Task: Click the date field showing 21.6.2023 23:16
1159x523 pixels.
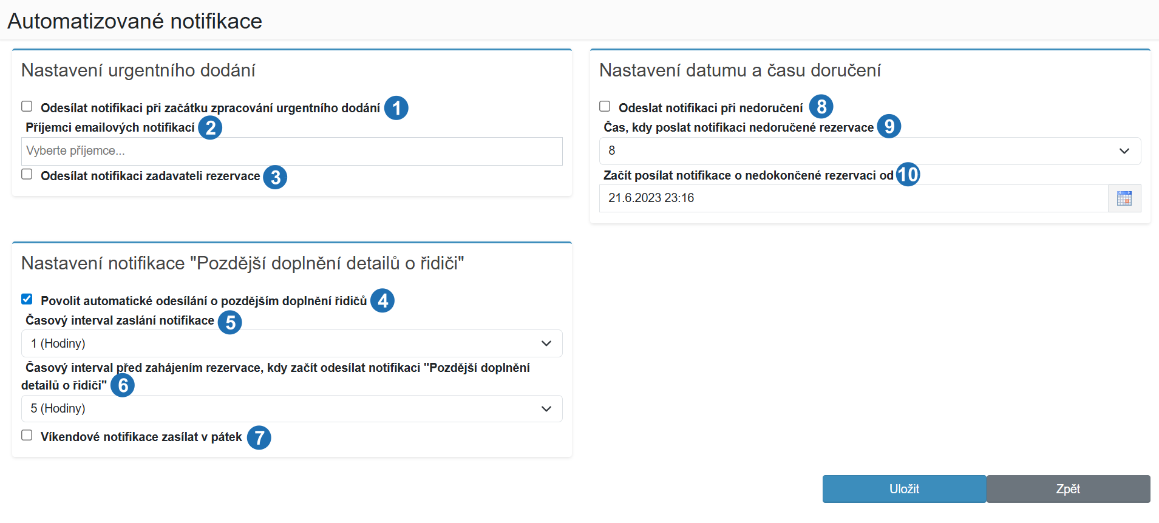Action: [x=854, y=198]
